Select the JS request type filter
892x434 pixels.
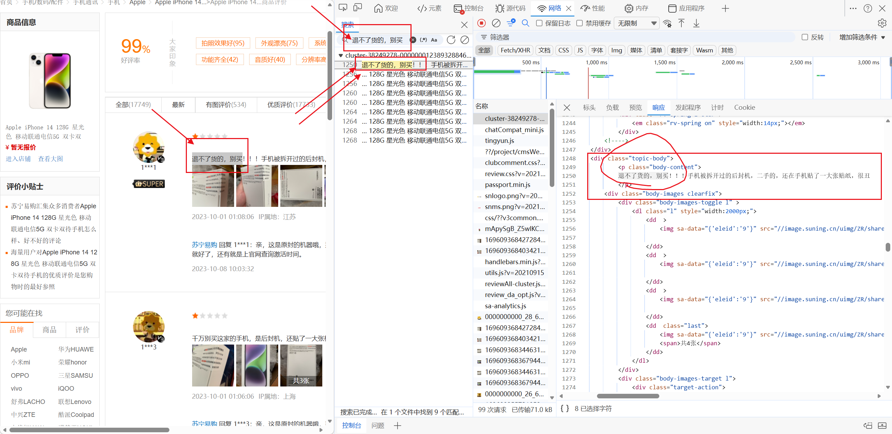coord(580,50)
